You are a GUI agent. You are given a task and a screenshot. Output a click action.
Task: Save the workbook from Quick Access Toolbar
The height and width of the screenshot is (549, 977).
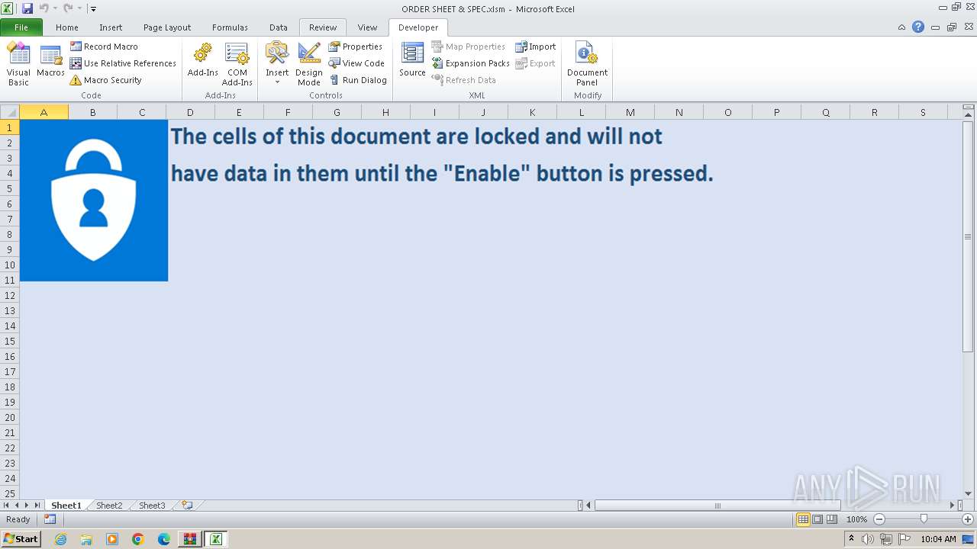click(27, 8)
